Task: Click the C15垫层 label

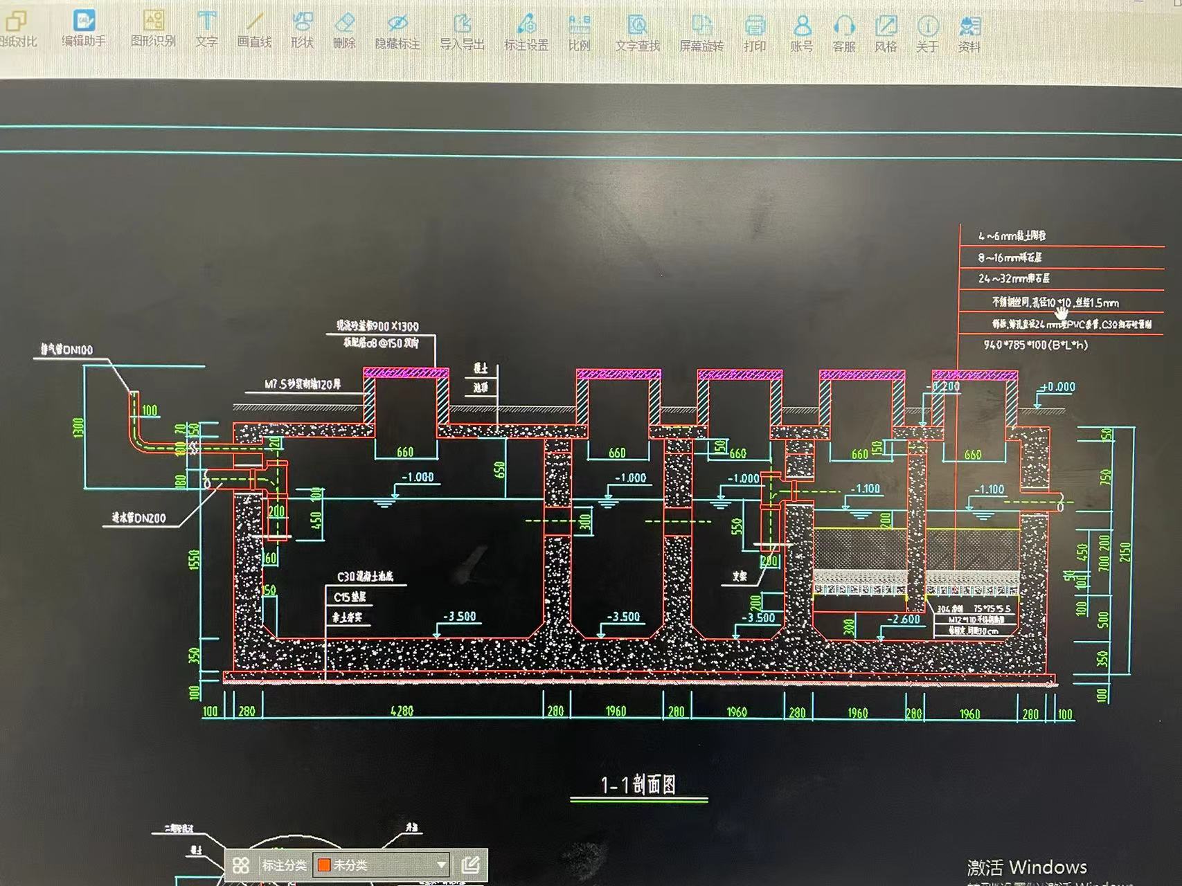Action: point(350,597)
